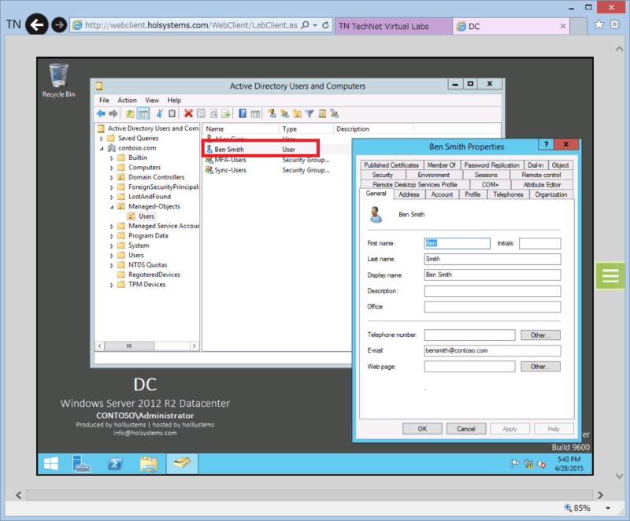
Task: Expand the TPM Devices folder
Action: click(112, 285)
